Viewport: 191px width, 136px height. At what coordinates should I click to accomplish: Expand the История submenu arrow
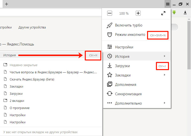[165, 56]
